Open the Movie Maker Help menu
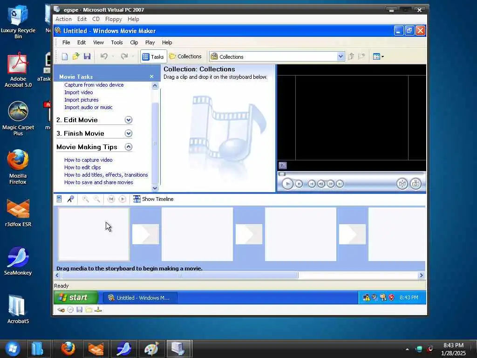Screen dimensions: 477x358 click(x=167, y=42)
